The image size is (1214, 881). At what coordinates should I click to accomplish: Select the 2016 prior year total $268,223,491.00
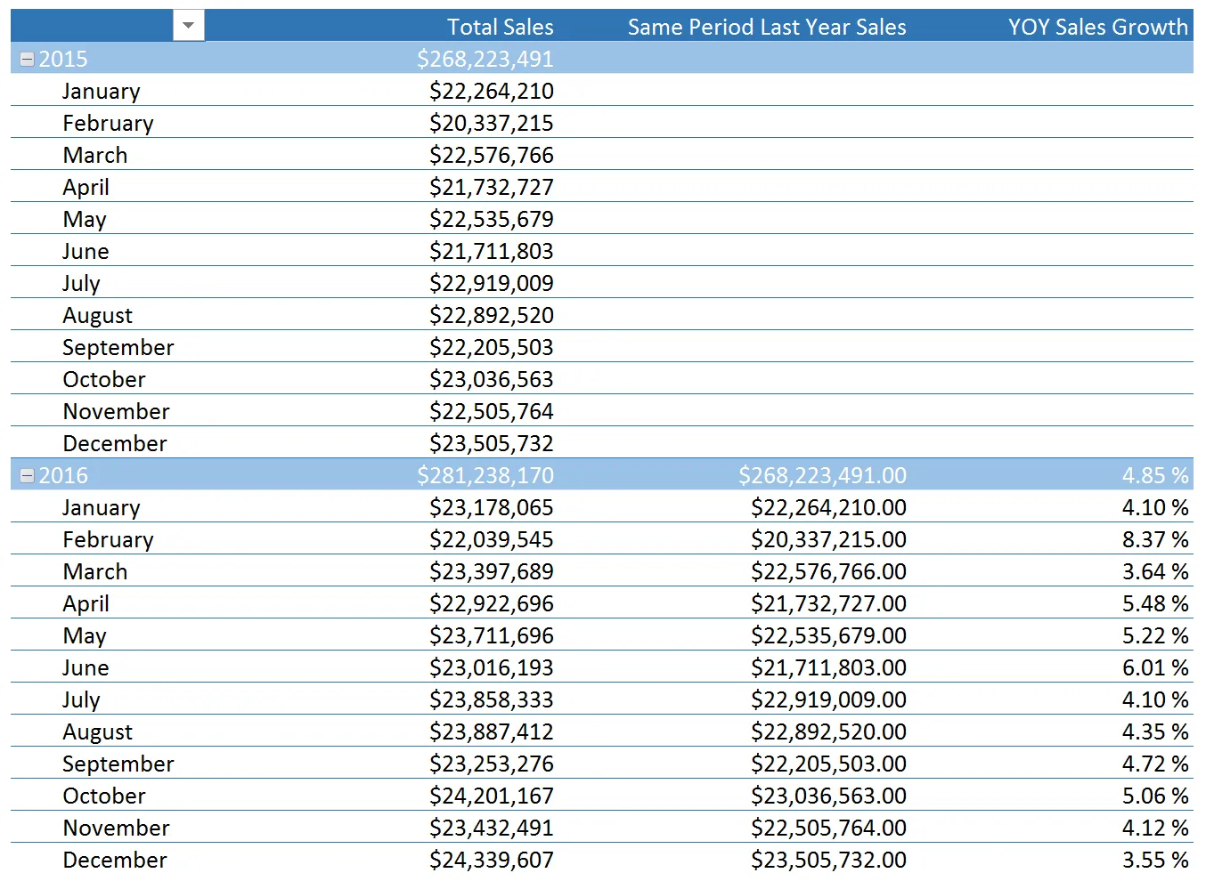[x=822, y=476]
